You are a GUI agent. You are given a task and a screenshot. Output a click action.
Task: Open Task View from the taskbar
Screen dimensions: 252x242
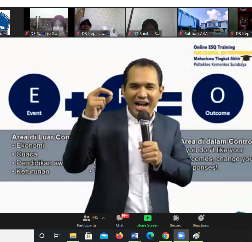coord(57,236)
